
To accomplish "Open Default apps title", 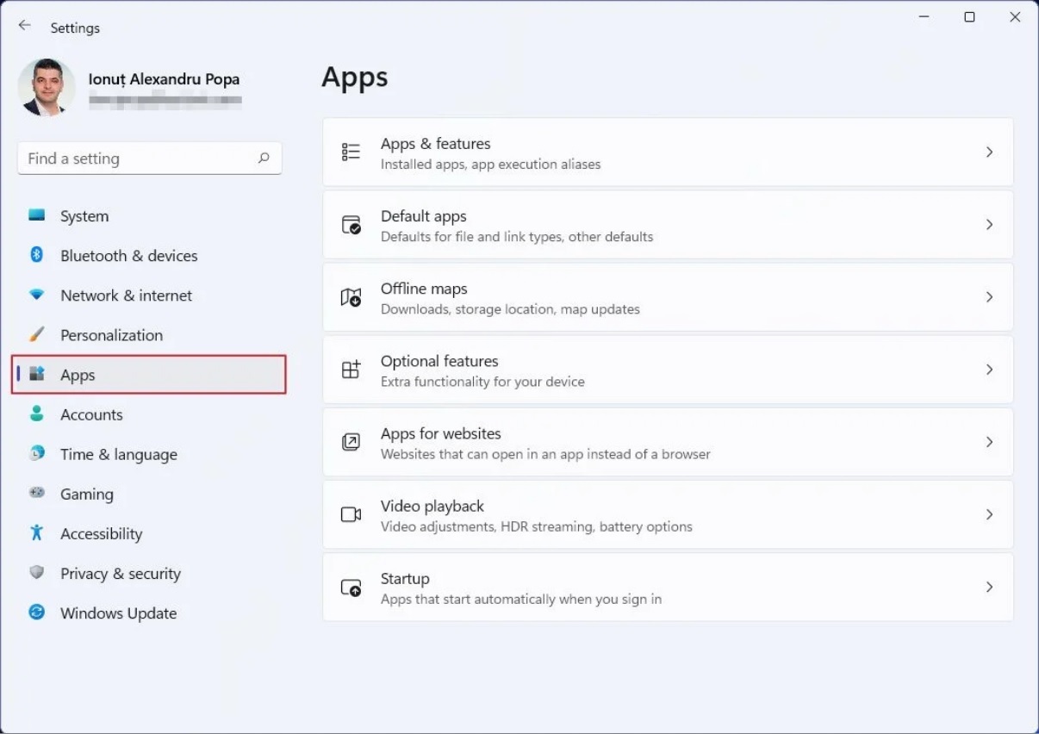I will pyautogui.click(x=424, y=216).
